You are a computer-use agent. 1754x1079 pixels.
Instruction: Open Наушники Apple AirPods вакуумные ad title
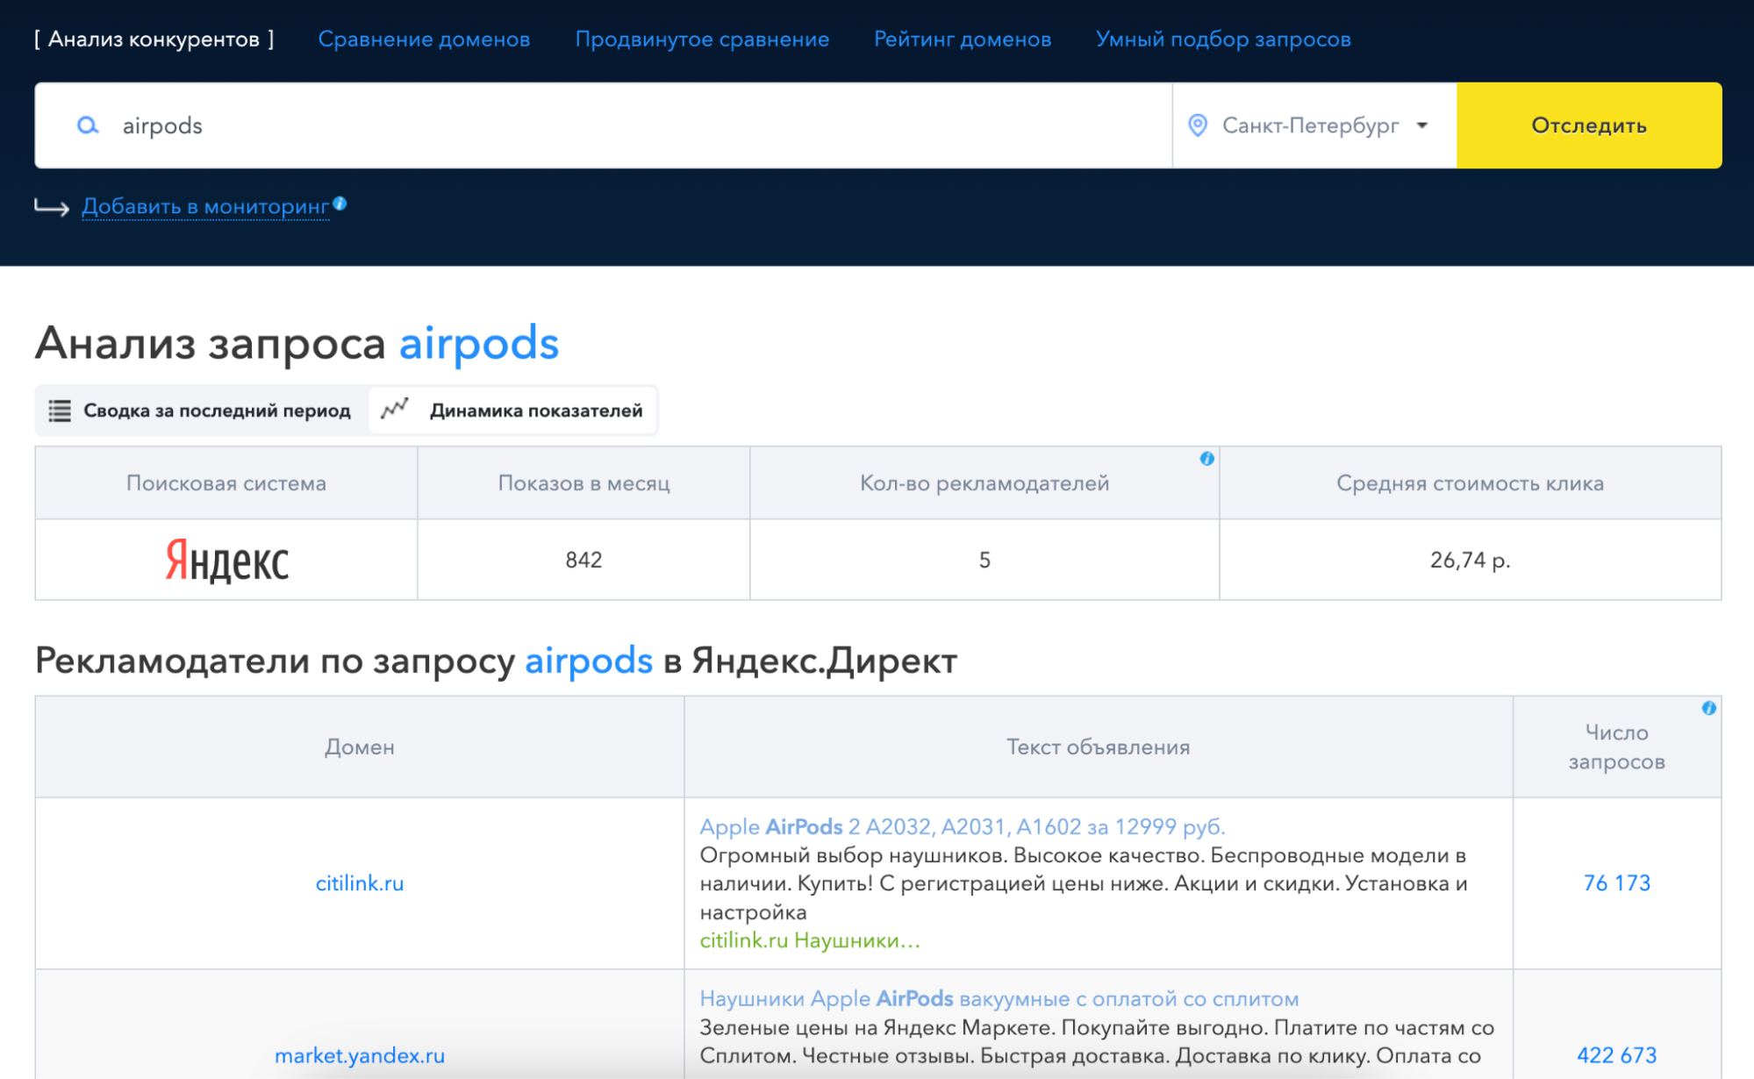pos(999,998)
